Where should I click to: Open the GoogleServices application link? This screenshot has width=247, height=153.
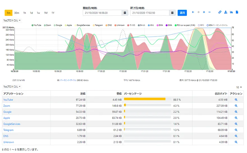[x=12, y=124]
